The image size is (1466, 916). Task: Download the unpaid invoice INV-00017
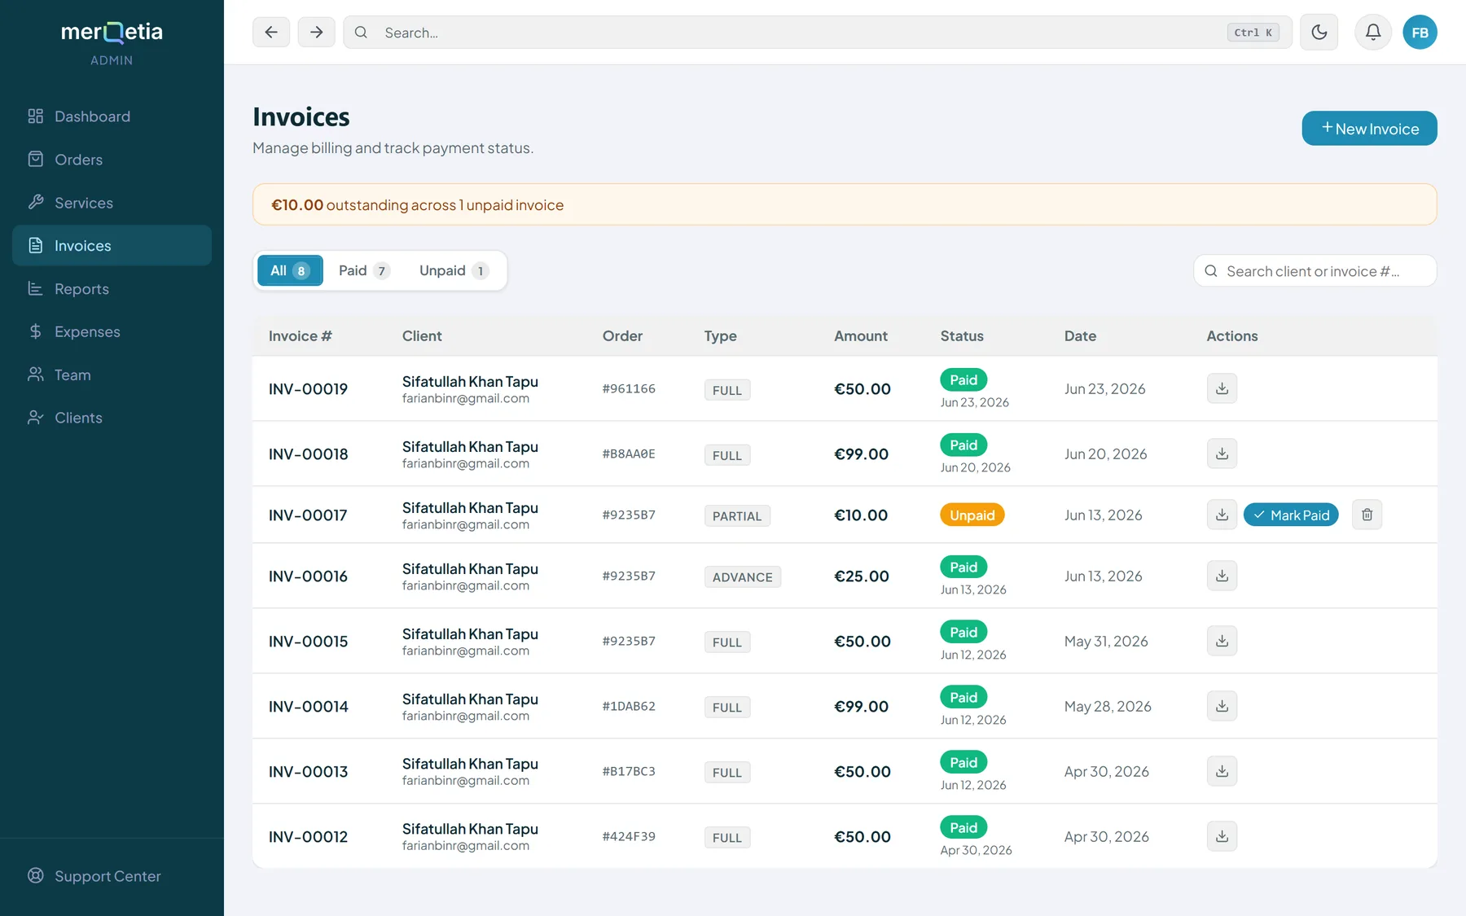(x=1222, y=515)
